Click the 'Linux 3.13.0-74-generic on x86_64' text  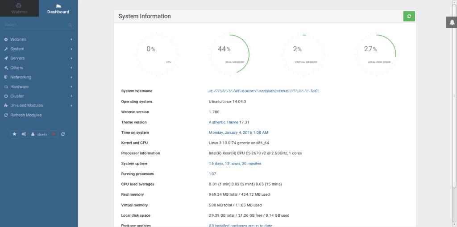(239, 143)
